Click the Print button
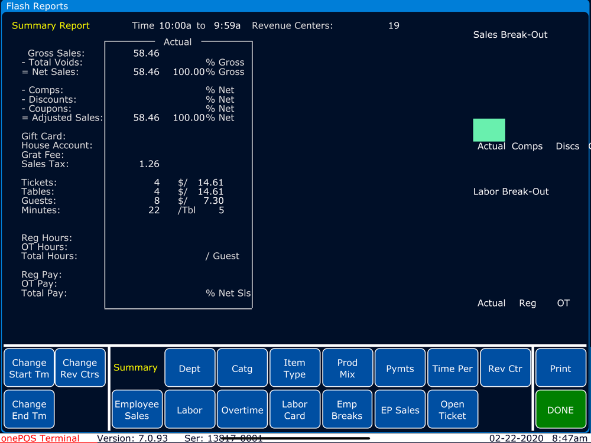The width and height of the screenshot is (591, 443). pos(560,367)
